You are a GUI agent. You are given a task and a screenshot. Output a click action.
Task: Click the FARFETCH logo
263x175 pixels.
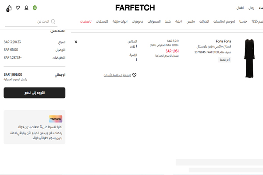(x=135, y=8)
